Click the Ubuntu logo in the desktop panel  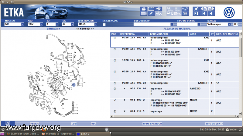click(x=3, y=130)
